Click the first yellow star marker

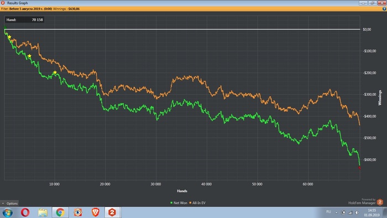tap(9, 37)
